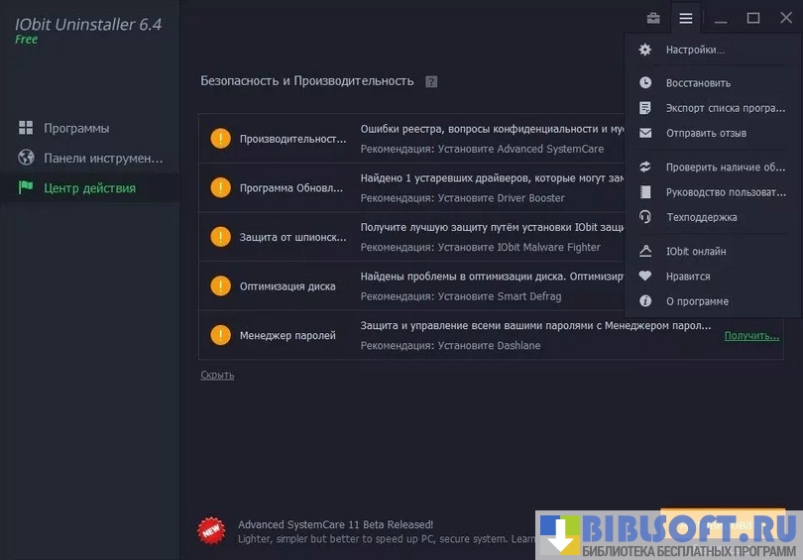Click the check for updates arrows icon

pyautogui.click(x=645, y=168)
